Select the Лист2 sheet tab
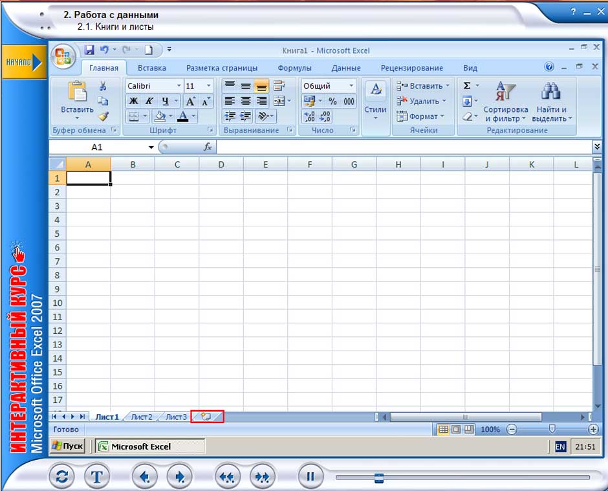608x491 pixels. (x=142, y=417)
